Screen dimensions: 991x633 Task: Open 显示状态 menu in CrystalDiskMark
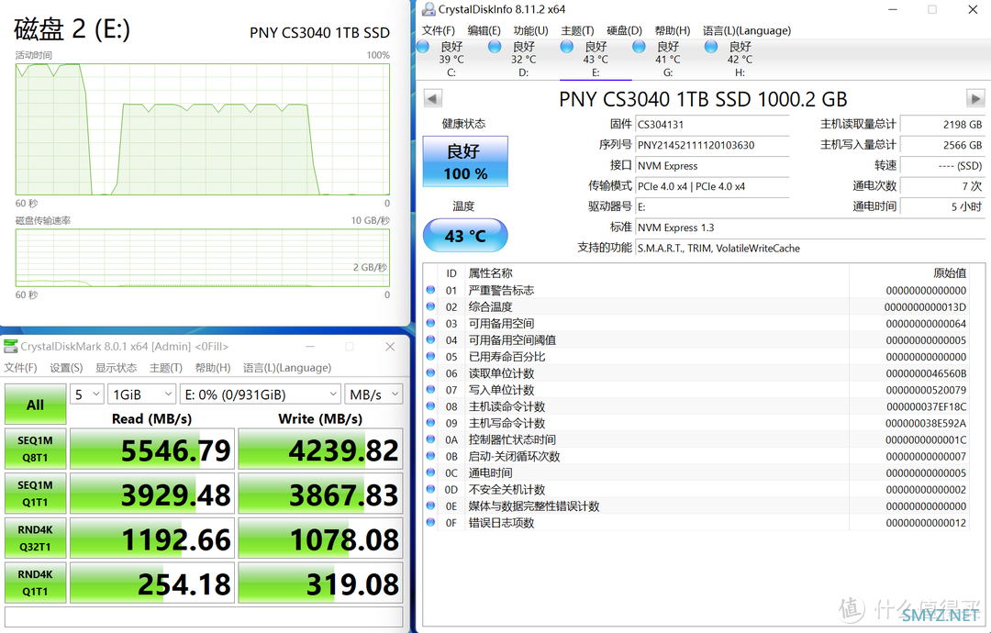pyautogui.click(x=116, y=368)
